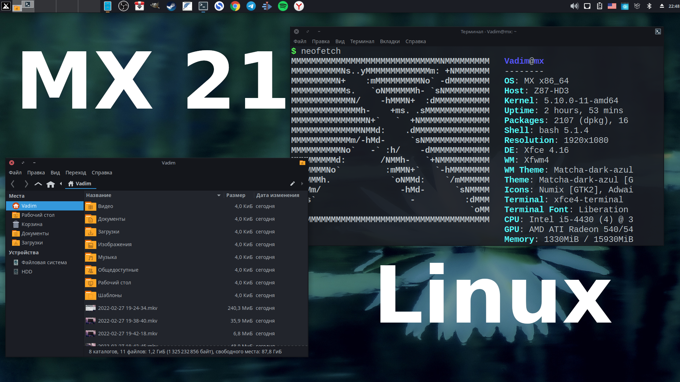Open the Правка menu in terminal
This screenshot has height=382, width=680.
tap(321, 41)
